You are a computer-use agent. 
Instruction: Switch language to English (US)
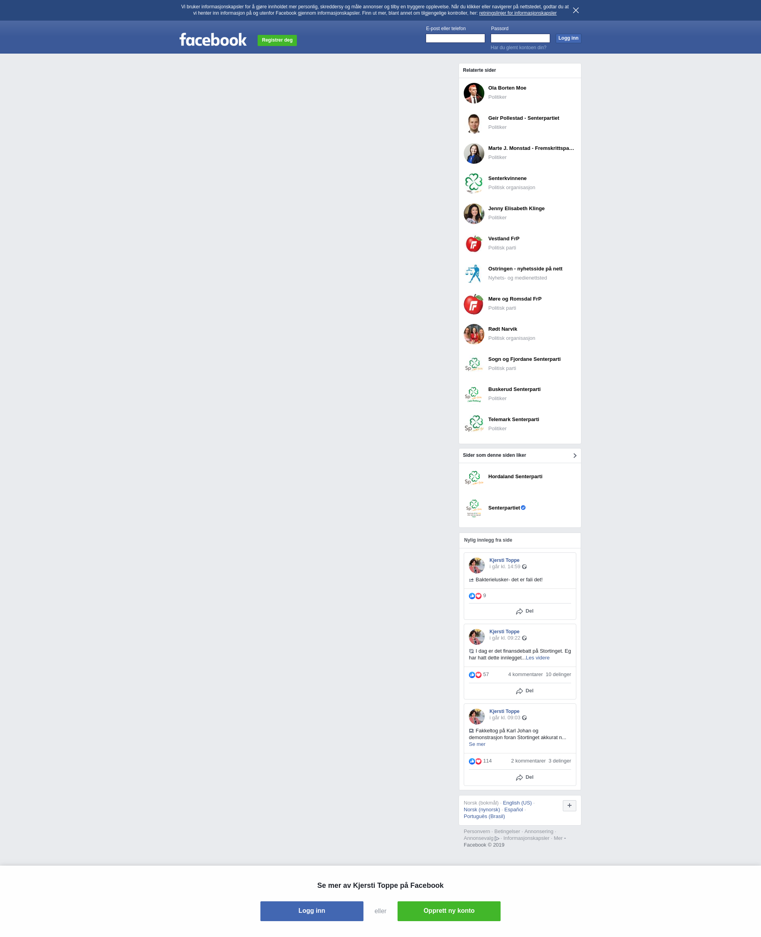pos(517,803)
